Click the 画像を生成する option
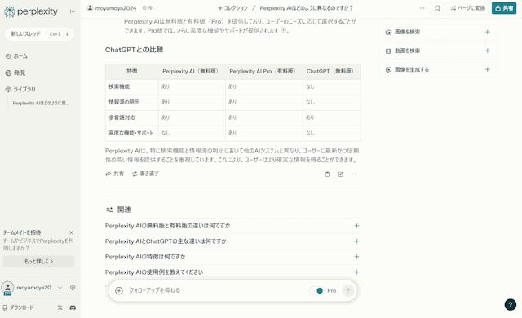This screenshot has width=522, height=318. pos(438,69)
